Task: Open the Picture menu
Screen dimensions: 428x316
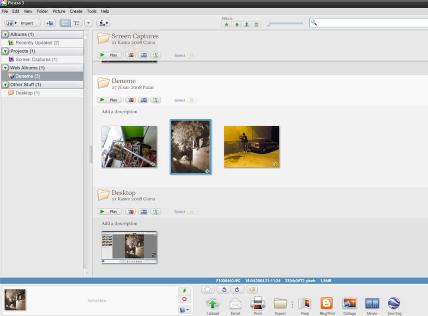Action: [x=59, y=11]
